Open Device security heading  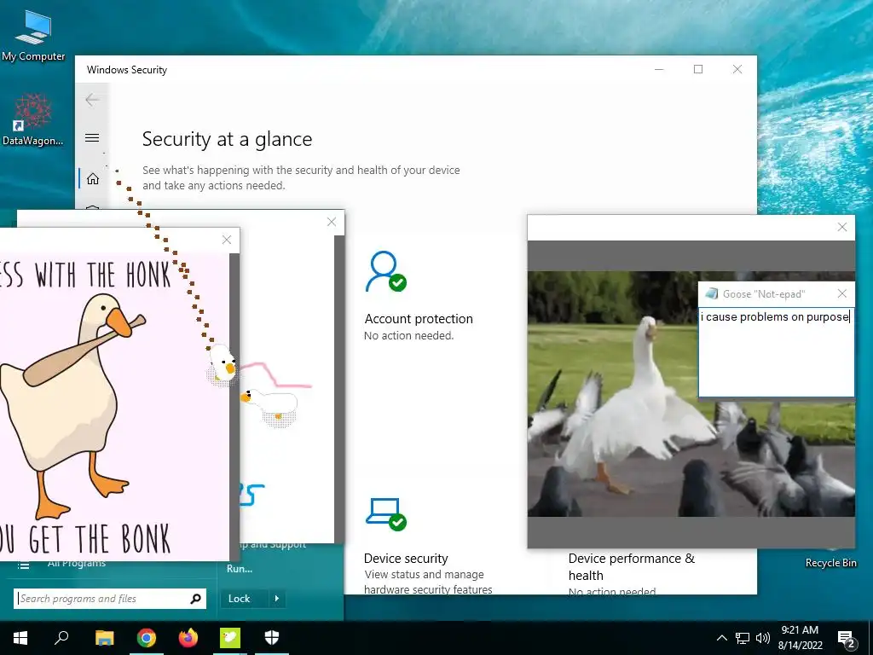tap(406, 558)
